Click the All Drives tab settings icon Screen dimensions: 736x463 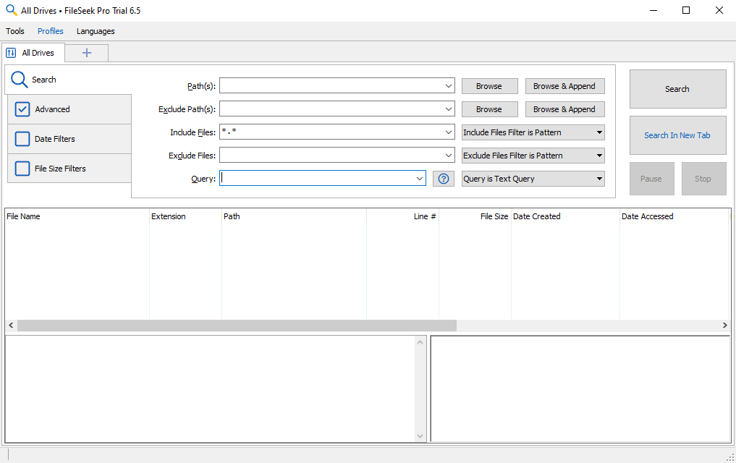(11, 53)
